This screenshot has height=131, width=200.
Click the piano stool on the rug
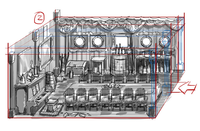[x=52, y=105]
